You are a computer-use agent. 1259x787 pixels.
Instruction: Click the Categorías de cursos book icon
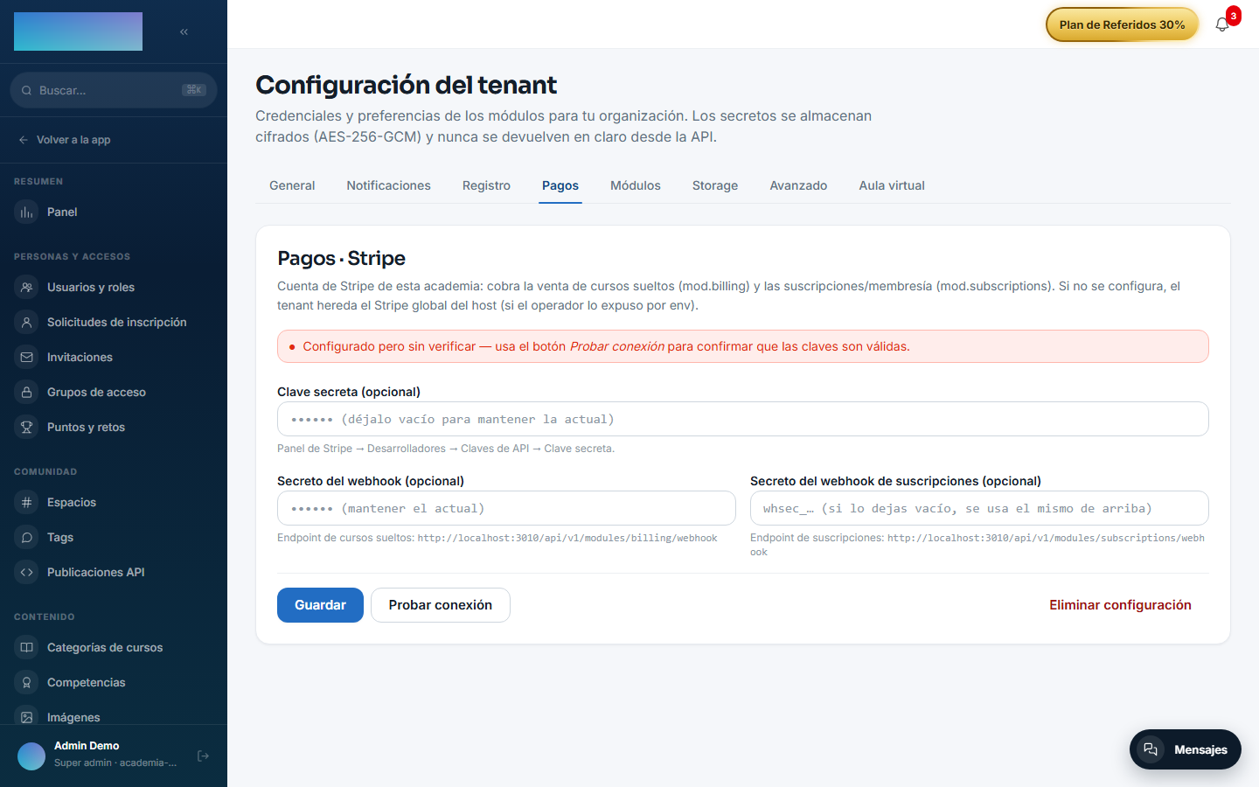27,648
